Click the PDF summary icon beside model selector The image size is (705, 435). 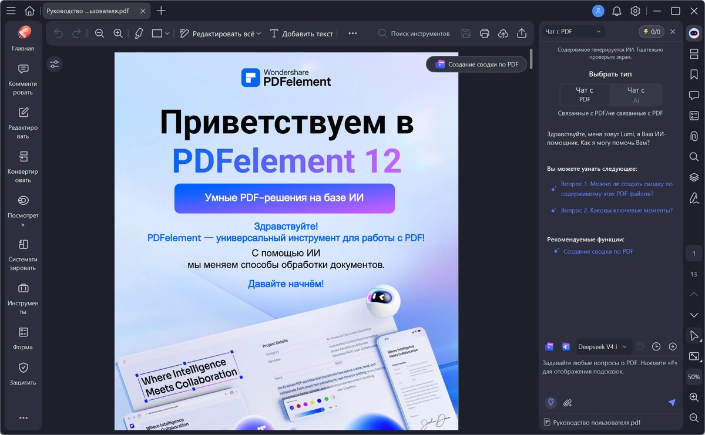tap(549, 346)
